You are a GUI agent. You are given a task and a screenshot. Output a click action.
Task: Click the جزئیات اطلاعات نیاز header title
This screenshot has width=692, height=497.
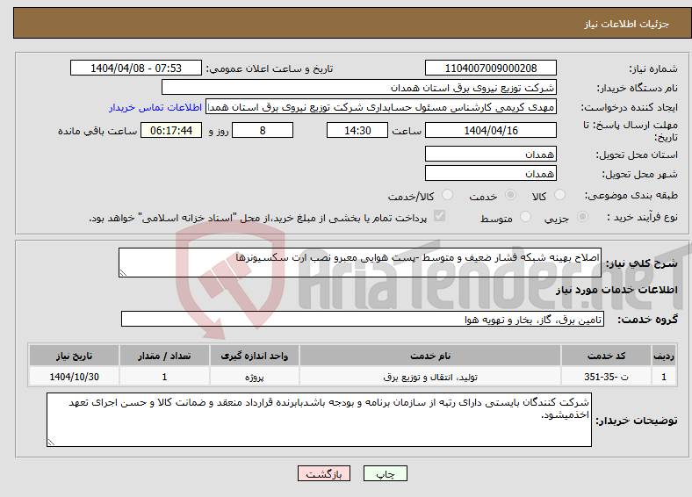[x=627, y=24]
